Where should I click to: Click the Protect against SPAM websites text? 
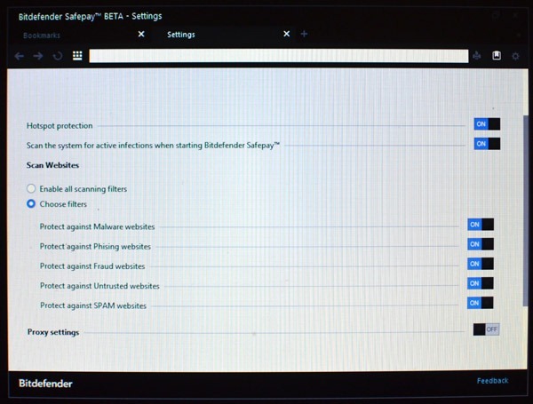tap(93, 305)
